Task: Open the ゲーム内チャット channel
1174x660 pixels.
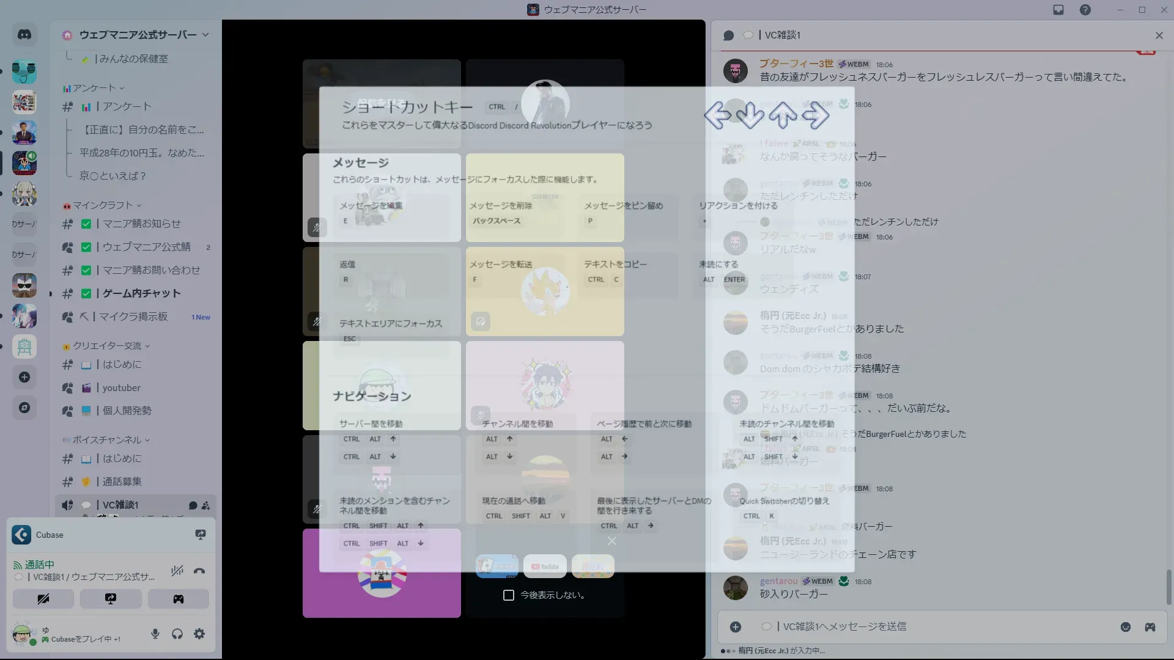Action: pos(141,293)
